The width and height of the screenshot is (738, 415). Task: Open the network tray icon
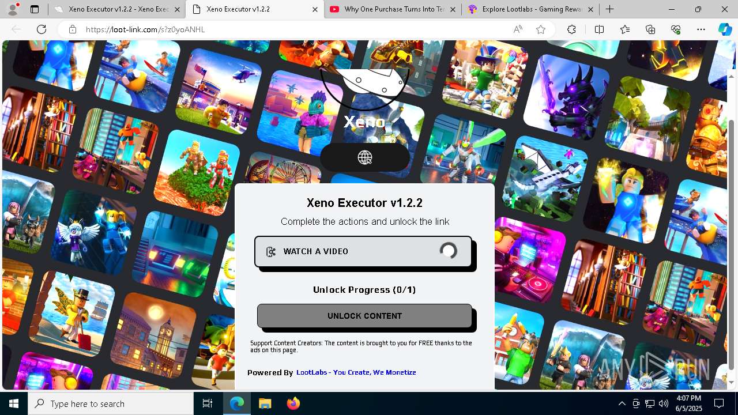click(x=650, y=403)
